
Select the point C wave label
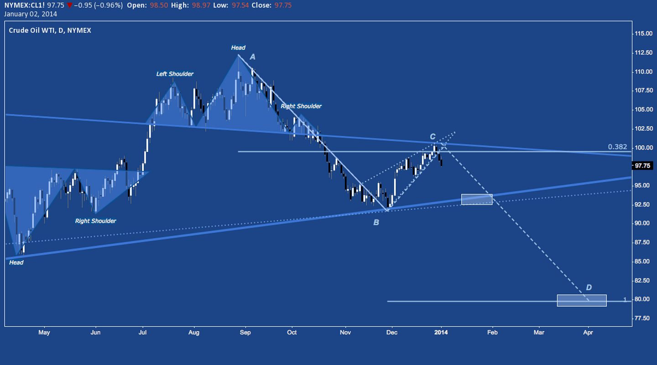(x=433, y=136)
